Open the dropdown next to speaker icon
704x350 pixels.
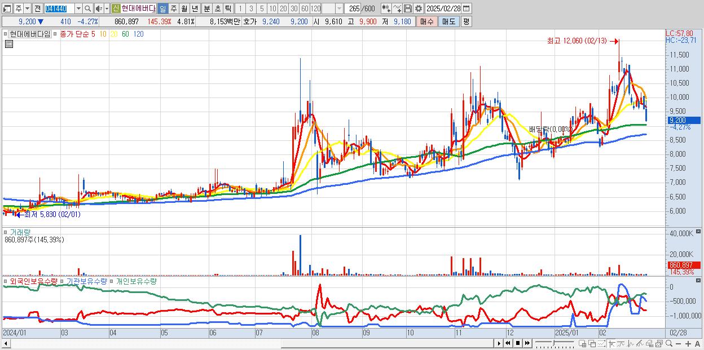107,8
